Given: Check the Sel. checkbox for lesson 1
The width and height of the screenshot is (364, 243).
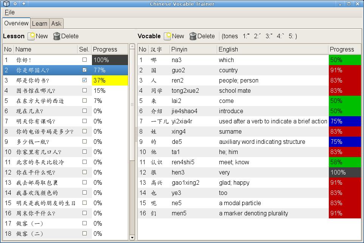Looking at the screenshot, I should pyautogui.click(x=84, y=60).
